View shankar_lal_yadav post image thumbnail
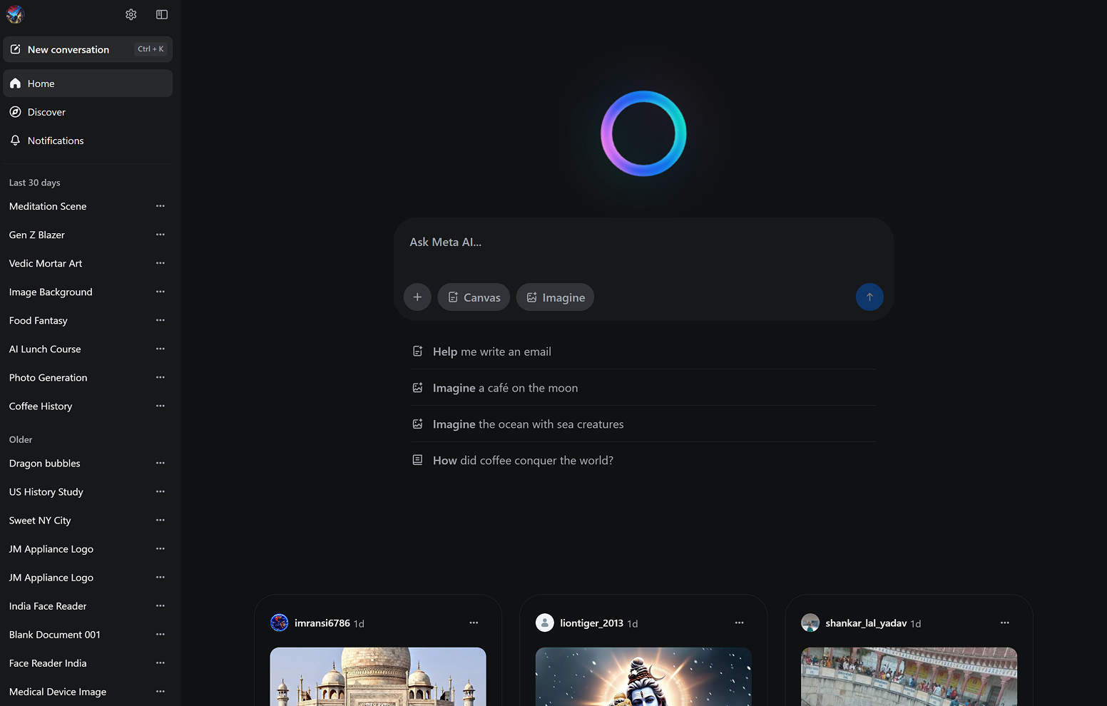Screen dimensions: 1107x706 tap(909, 677)
